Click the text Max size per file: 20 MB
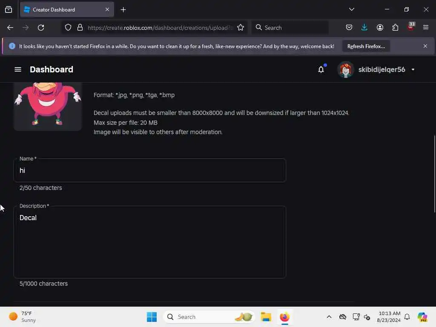 126,123
